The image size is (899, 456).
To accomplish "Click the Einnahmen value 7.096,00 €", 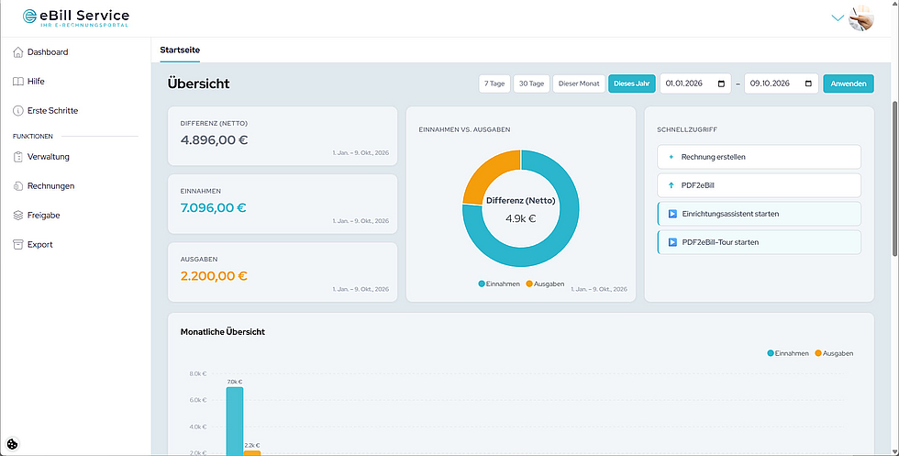I will [x=213, y=207].
